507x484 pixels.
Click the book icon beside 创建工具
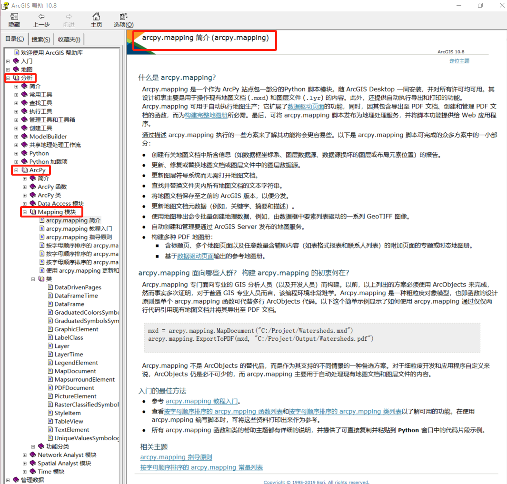coord(25,128)
